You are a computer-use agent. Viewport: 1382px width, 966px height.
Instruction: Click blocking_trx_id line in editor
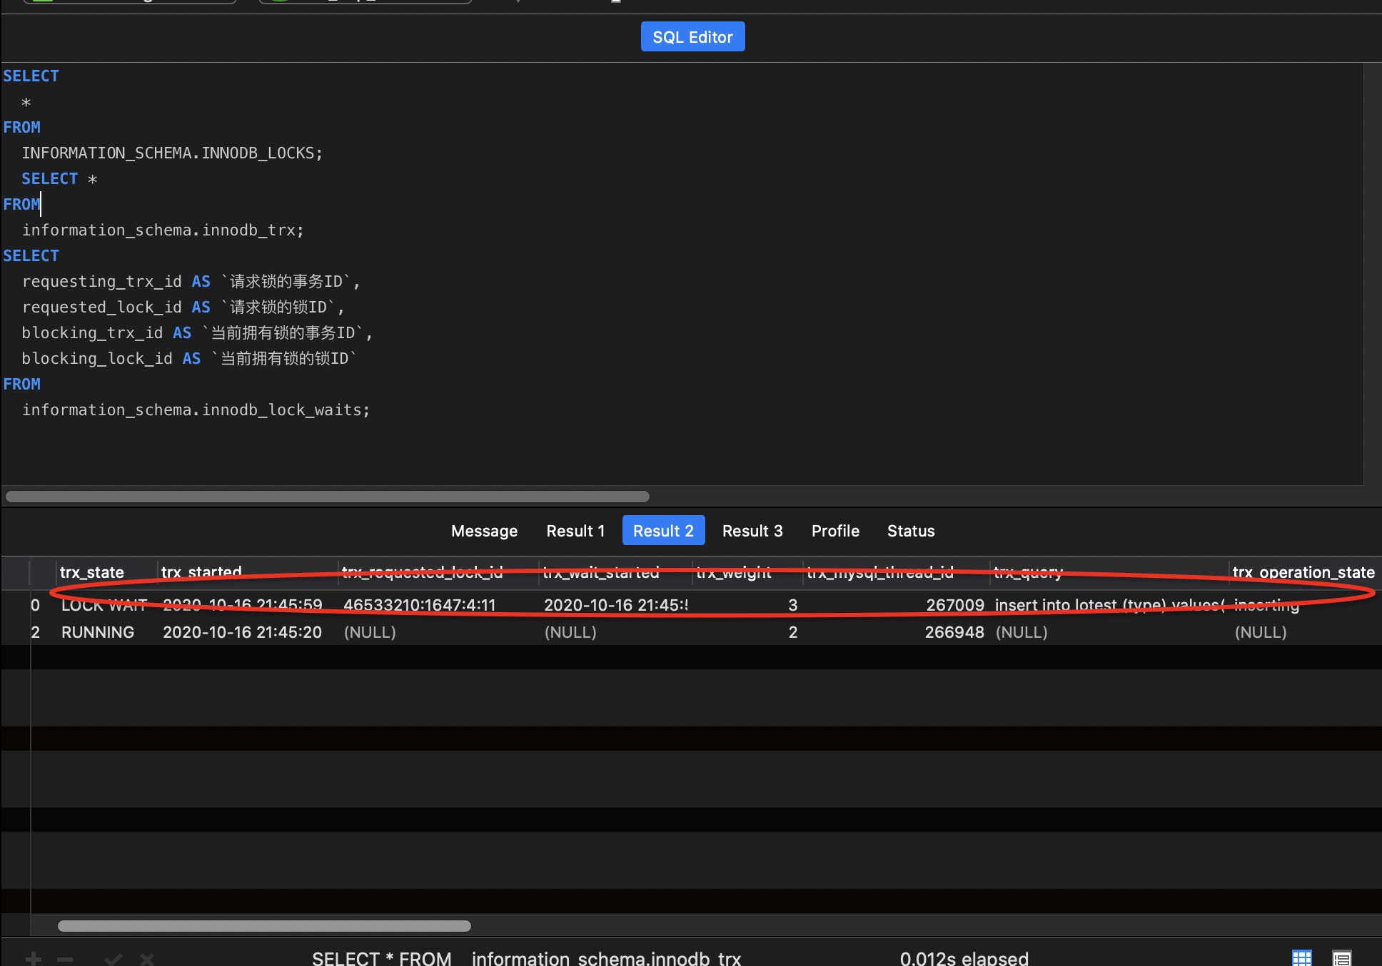click(x=197, y=332)
